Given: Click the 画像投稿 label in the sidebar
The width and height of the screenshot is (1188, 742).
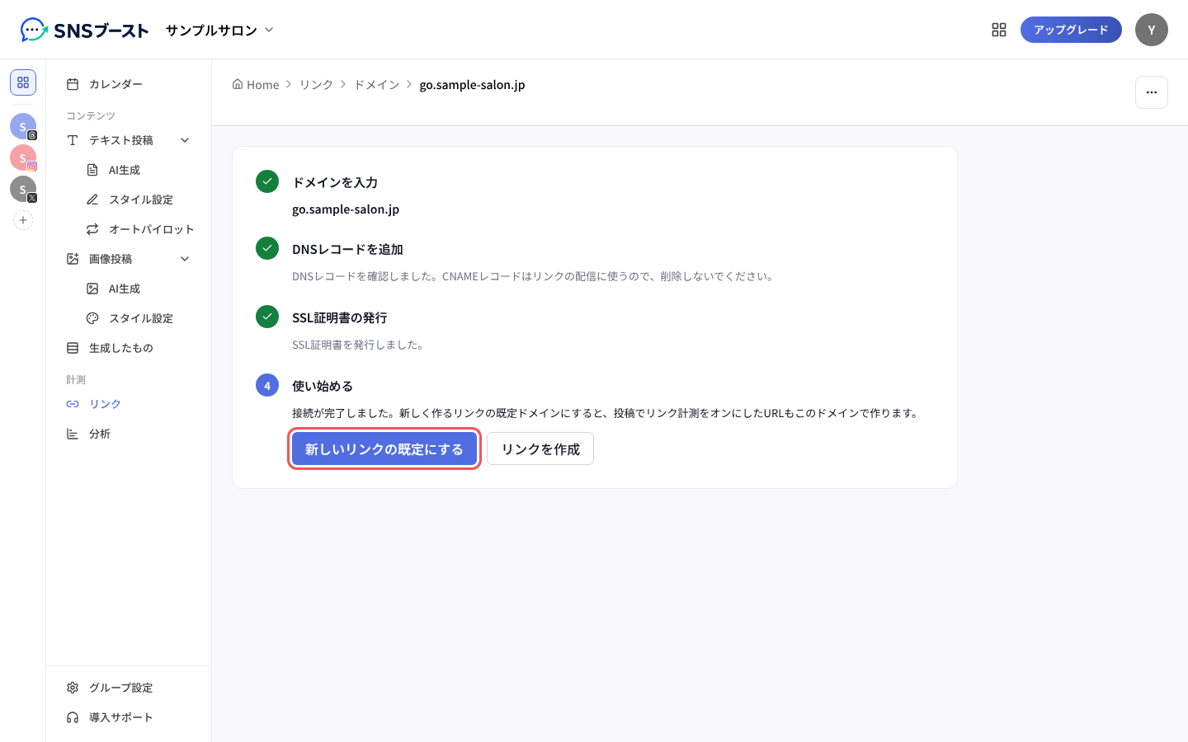Looking at the screenshot, I should [111, 259].
